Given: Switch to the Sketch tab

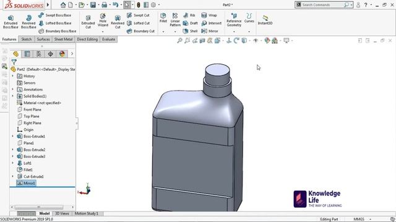Looking at the screenshot, I should (27, 39).
